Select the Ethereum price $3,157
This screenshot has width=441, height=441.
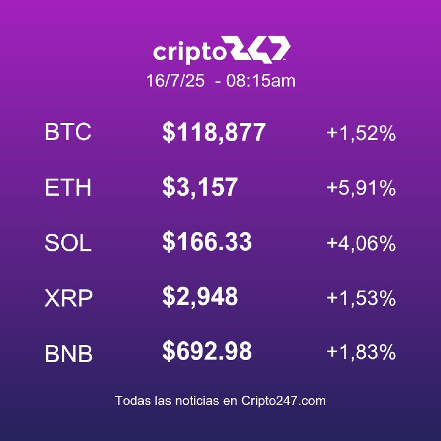tap(200, 187)
